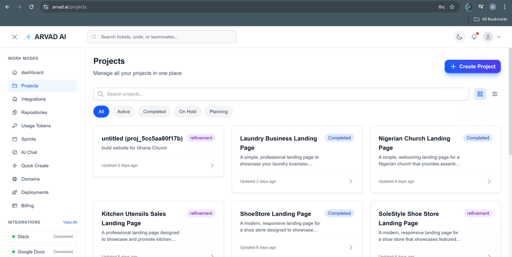
Task: Select the Sprints sidebar icon
Action: click(x=14, y=139)
